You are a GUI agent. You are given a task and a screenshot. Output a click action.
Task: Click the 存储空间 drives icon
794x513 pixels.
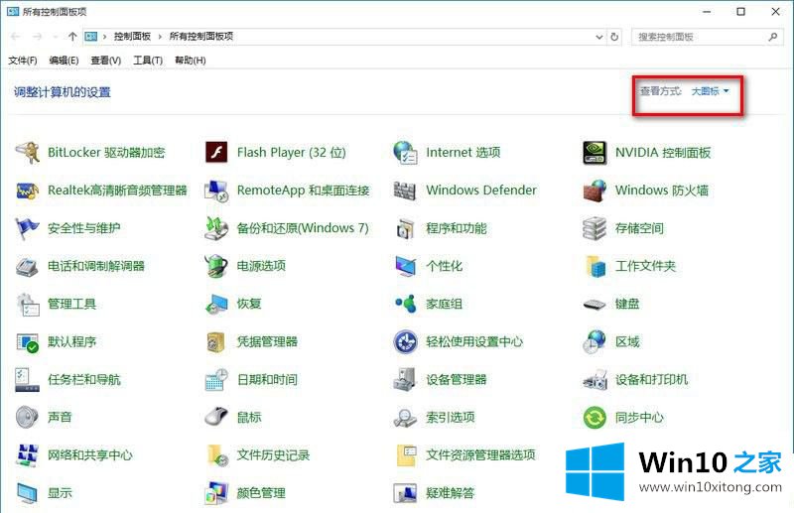tap(595, 228)
